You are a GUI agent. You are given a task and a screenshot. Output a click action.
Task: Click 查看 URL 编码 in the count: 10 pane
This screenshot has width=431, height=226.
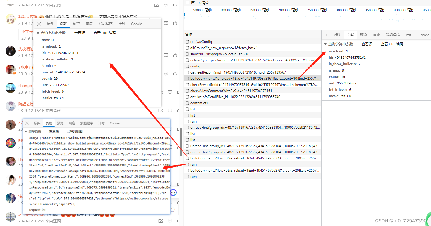(x=392, y=44)
